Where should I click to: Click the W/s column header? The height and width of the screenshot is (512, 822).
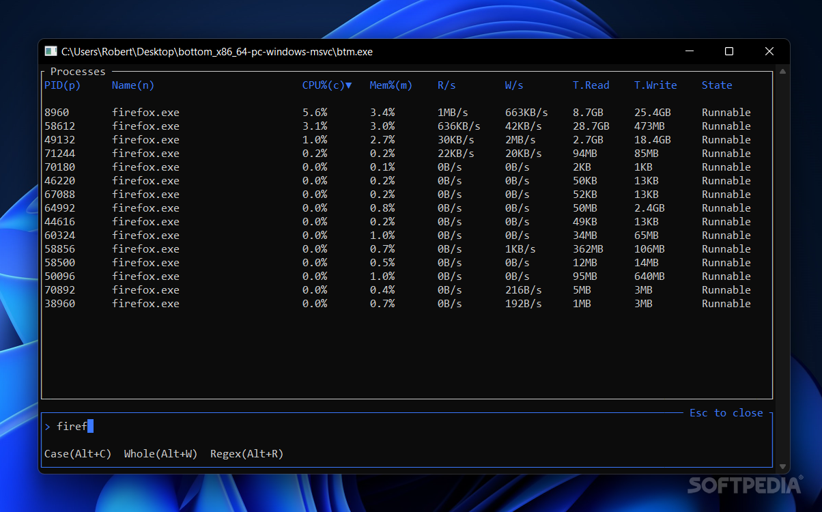pos(514,85)
